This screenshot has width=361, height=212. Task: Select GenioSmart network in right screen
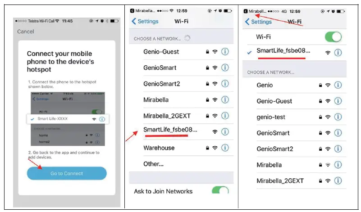click(294, 133)
